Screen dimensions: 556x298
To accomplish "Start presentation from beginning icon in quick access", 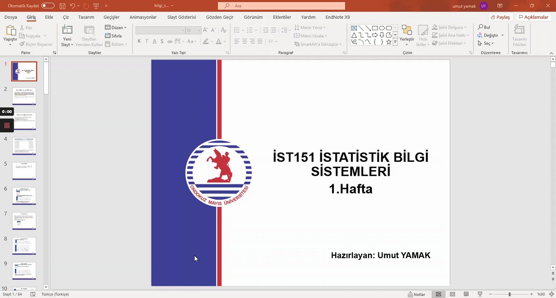I will [96, 6].
